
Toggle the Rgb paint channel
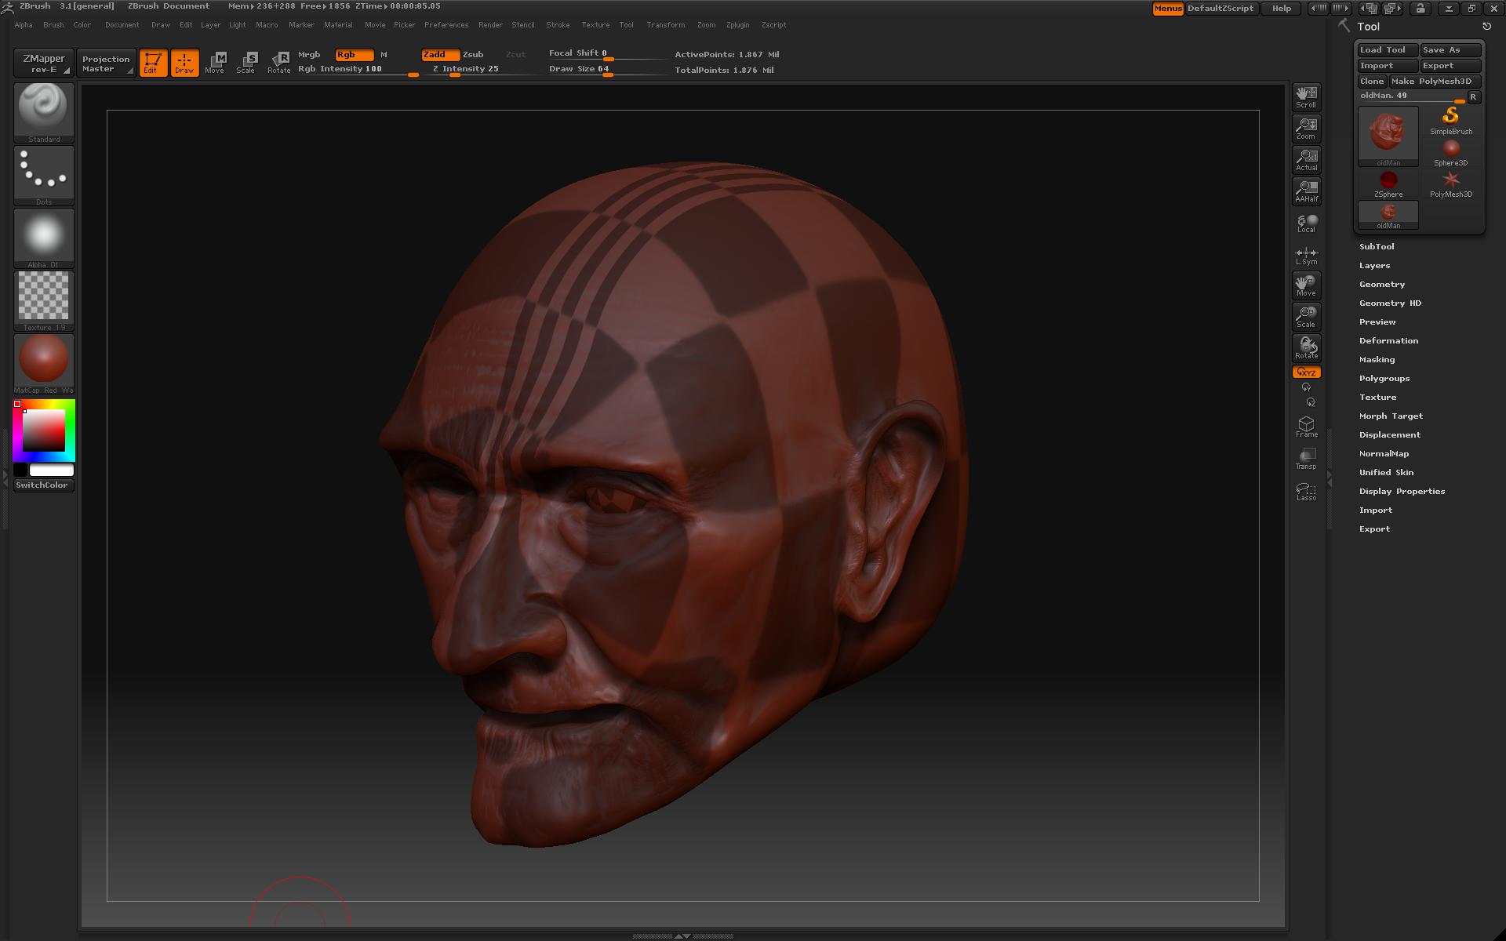(353, 55)
